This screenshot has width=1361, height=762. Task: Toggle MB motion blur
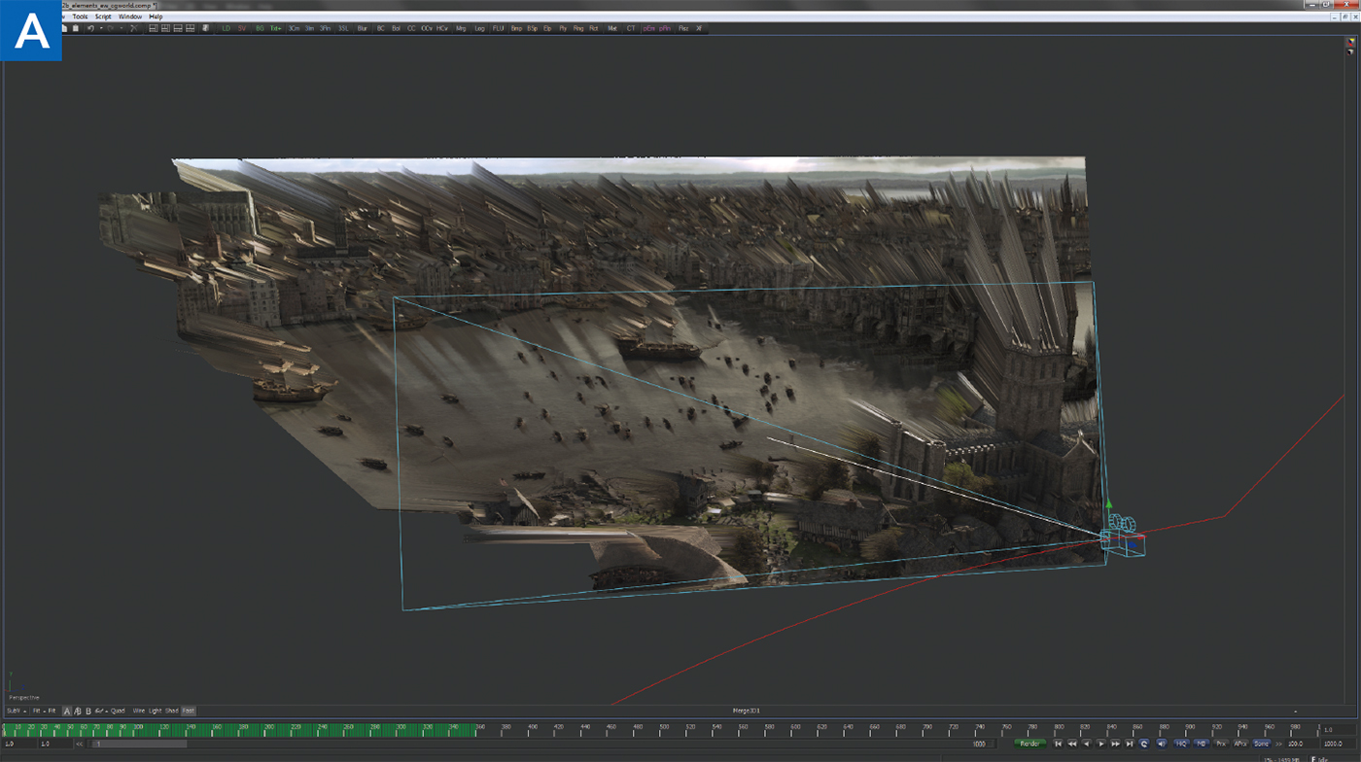(x=1202, y=744)
